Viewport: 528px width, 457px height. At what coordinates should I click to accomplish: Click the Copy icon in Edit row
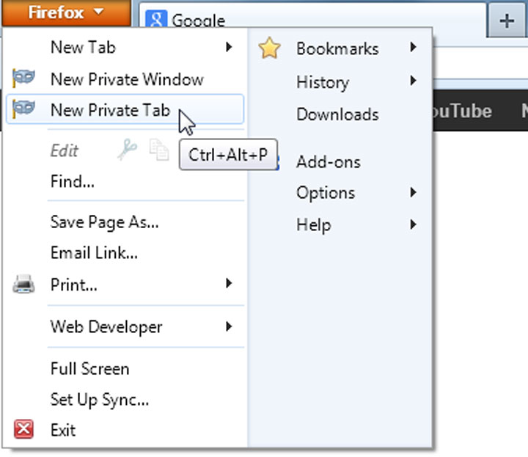159,149
